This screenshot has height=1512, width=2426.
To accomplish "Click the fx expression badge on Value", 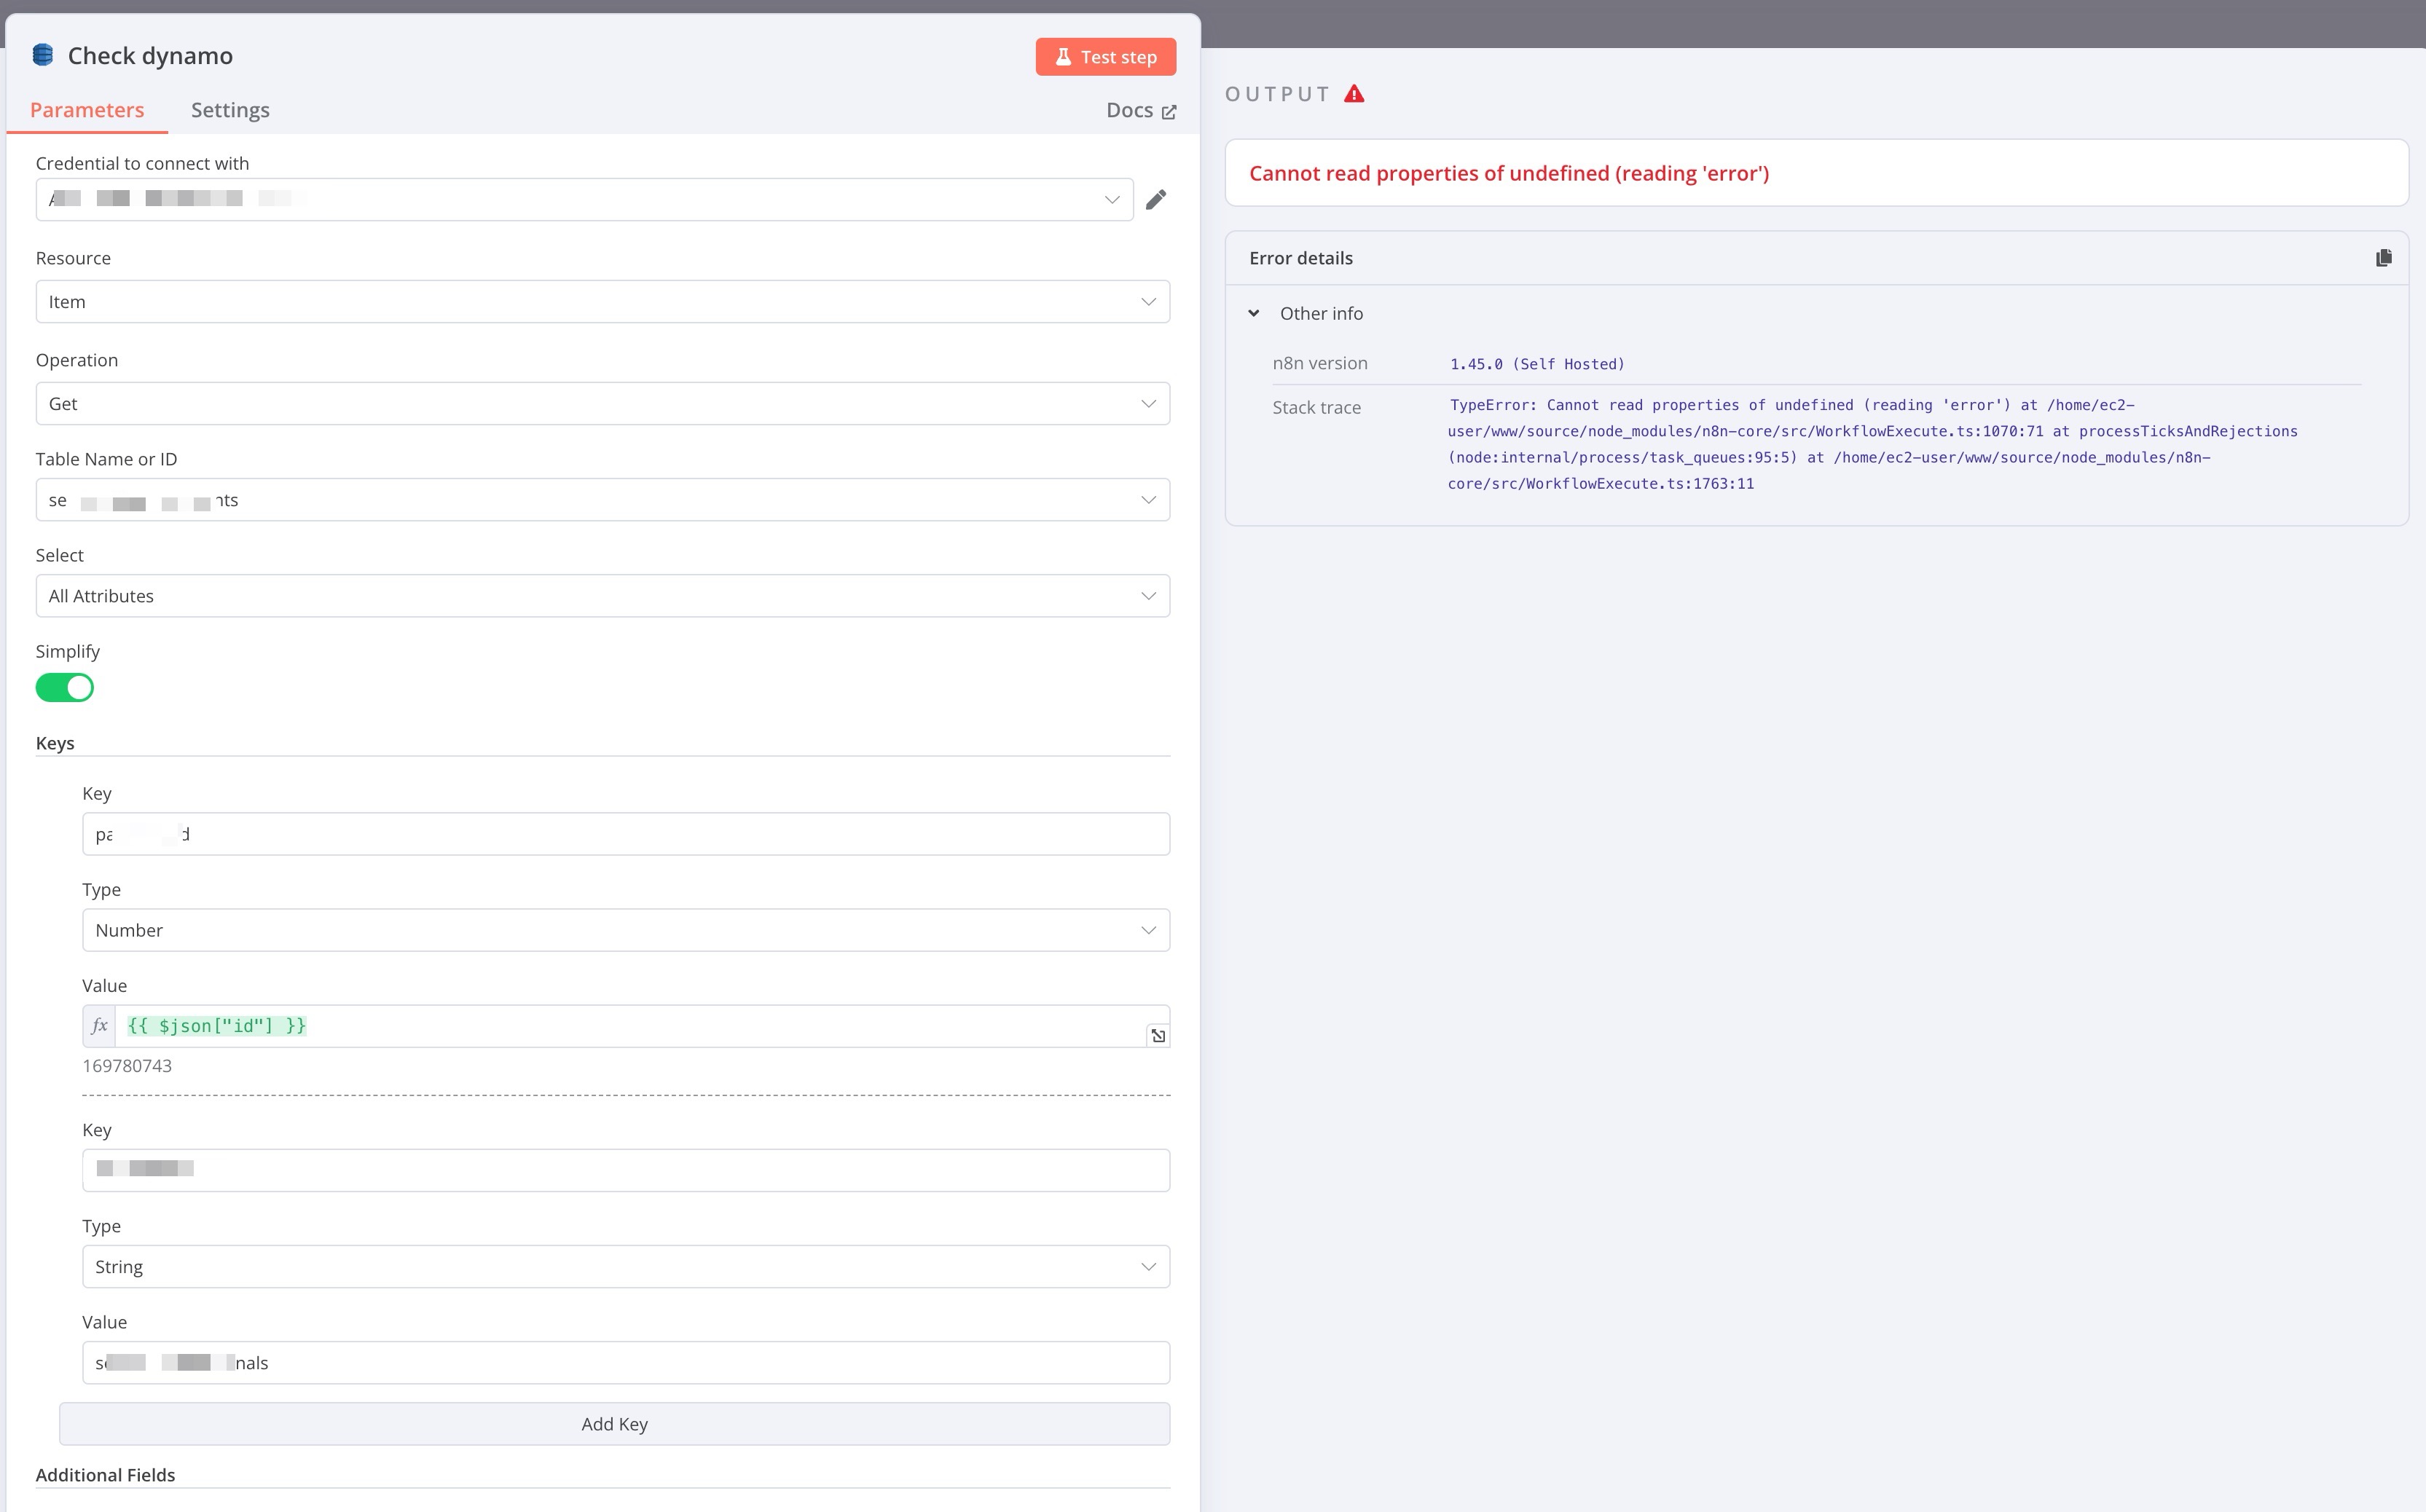I will [99, 1026].
